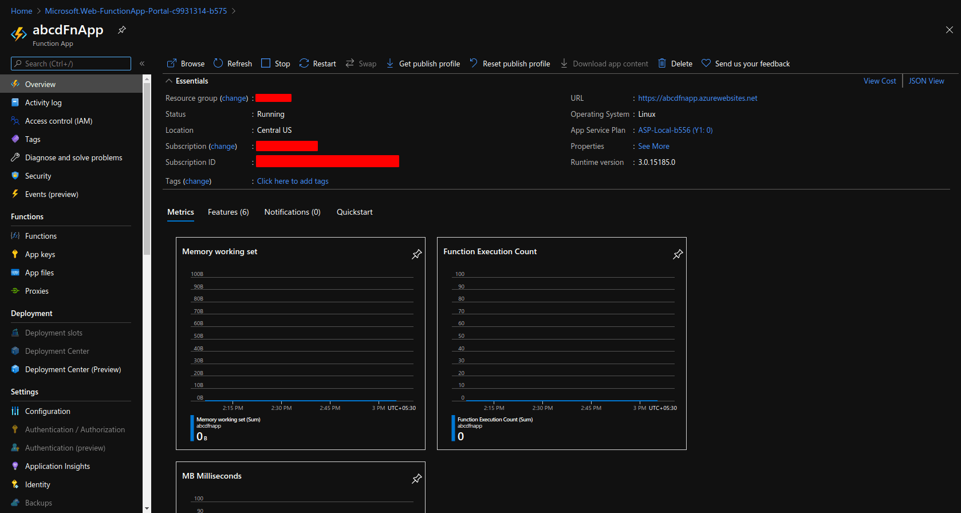Change the subscription
This screenshot has height=513, width=961.
point(223,146)
